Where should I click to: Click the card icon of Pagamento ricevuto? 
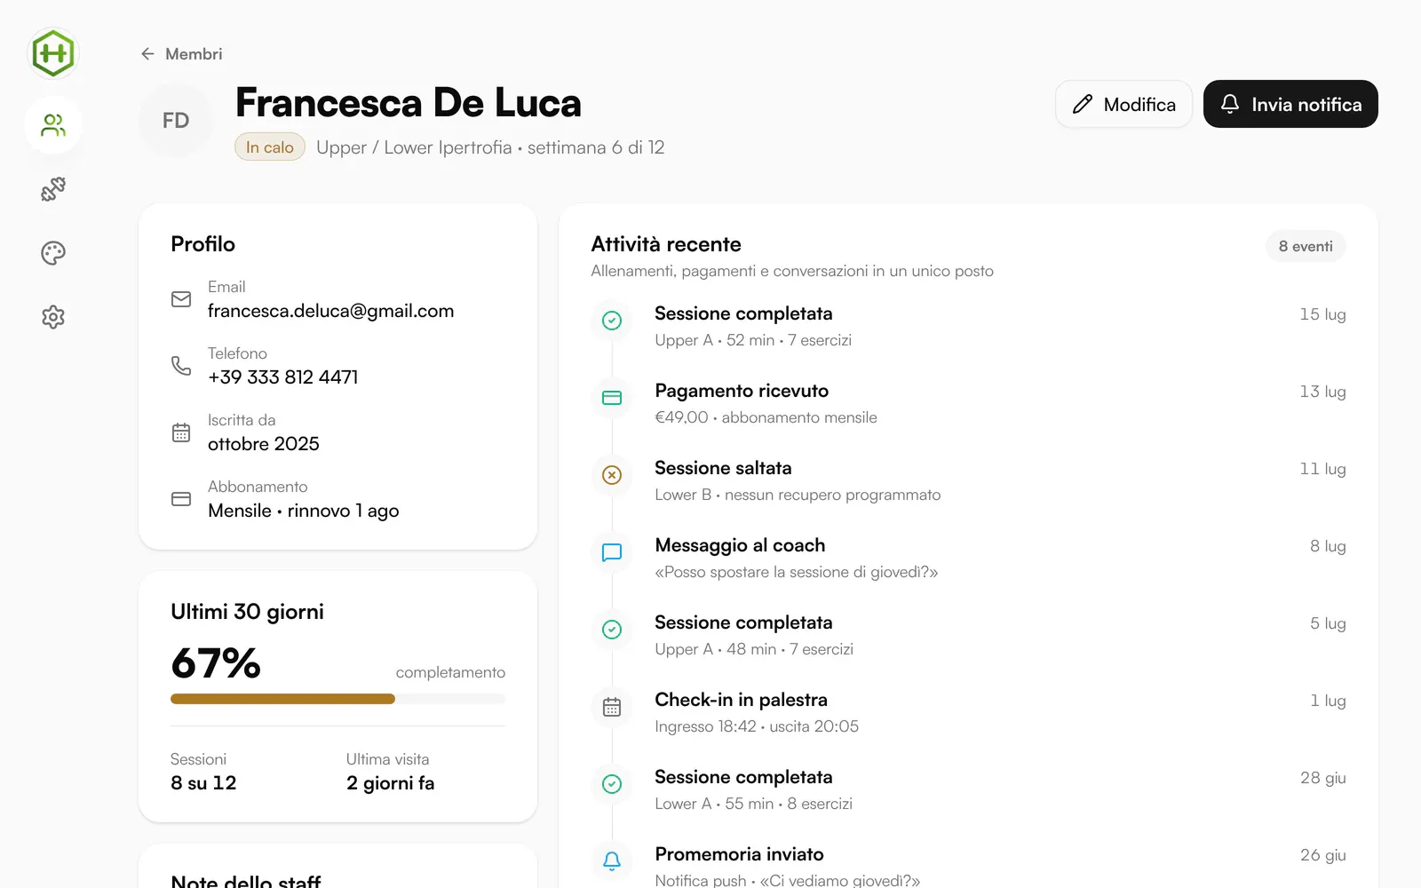pos(612,398)
